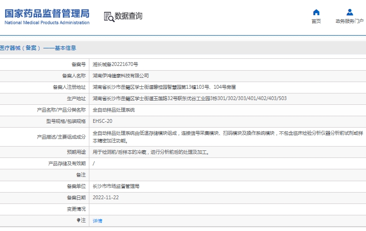Click the 备注 row label

(x=81, y=175)
